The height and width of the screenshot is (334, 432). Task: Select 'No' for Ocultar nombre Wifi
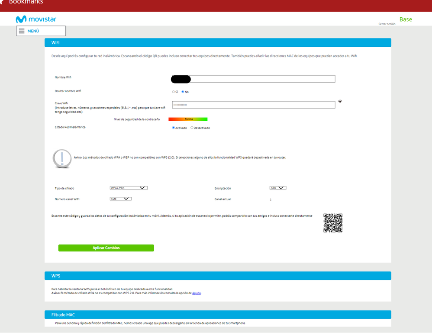click(183, 92)
